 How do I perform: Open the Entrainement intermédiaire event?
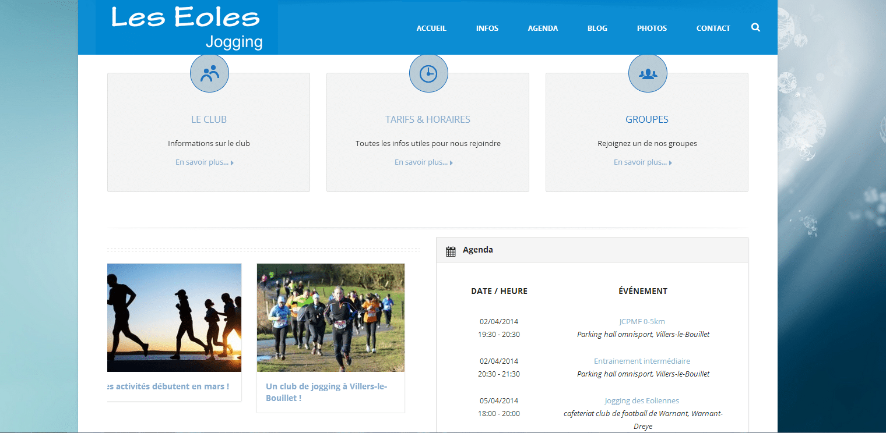pyautogui.click(x=642, y=361)
